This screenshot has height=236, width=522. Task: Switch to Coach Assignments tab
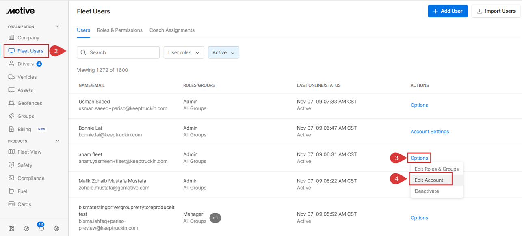[x=172, y=30]
